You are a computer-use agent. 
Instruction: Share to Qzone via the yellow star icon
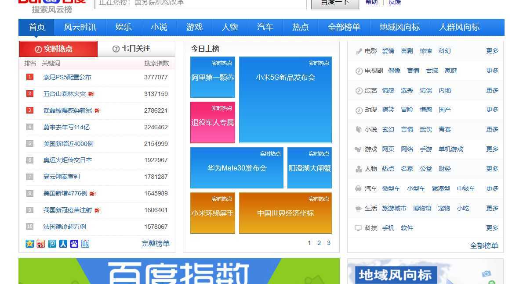30,244
